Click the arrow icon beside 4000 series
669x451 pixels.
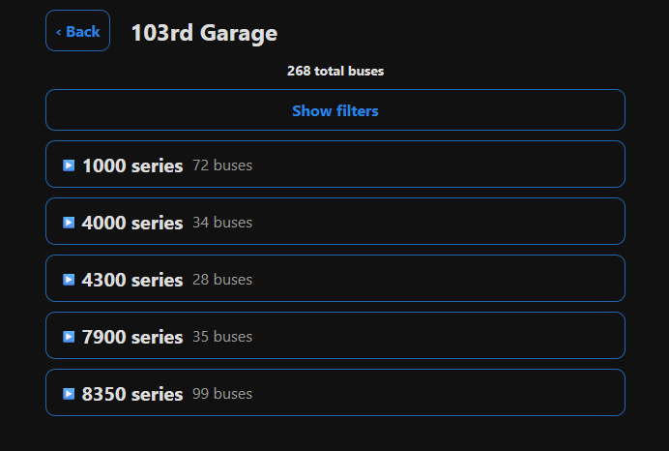[69, 223]
